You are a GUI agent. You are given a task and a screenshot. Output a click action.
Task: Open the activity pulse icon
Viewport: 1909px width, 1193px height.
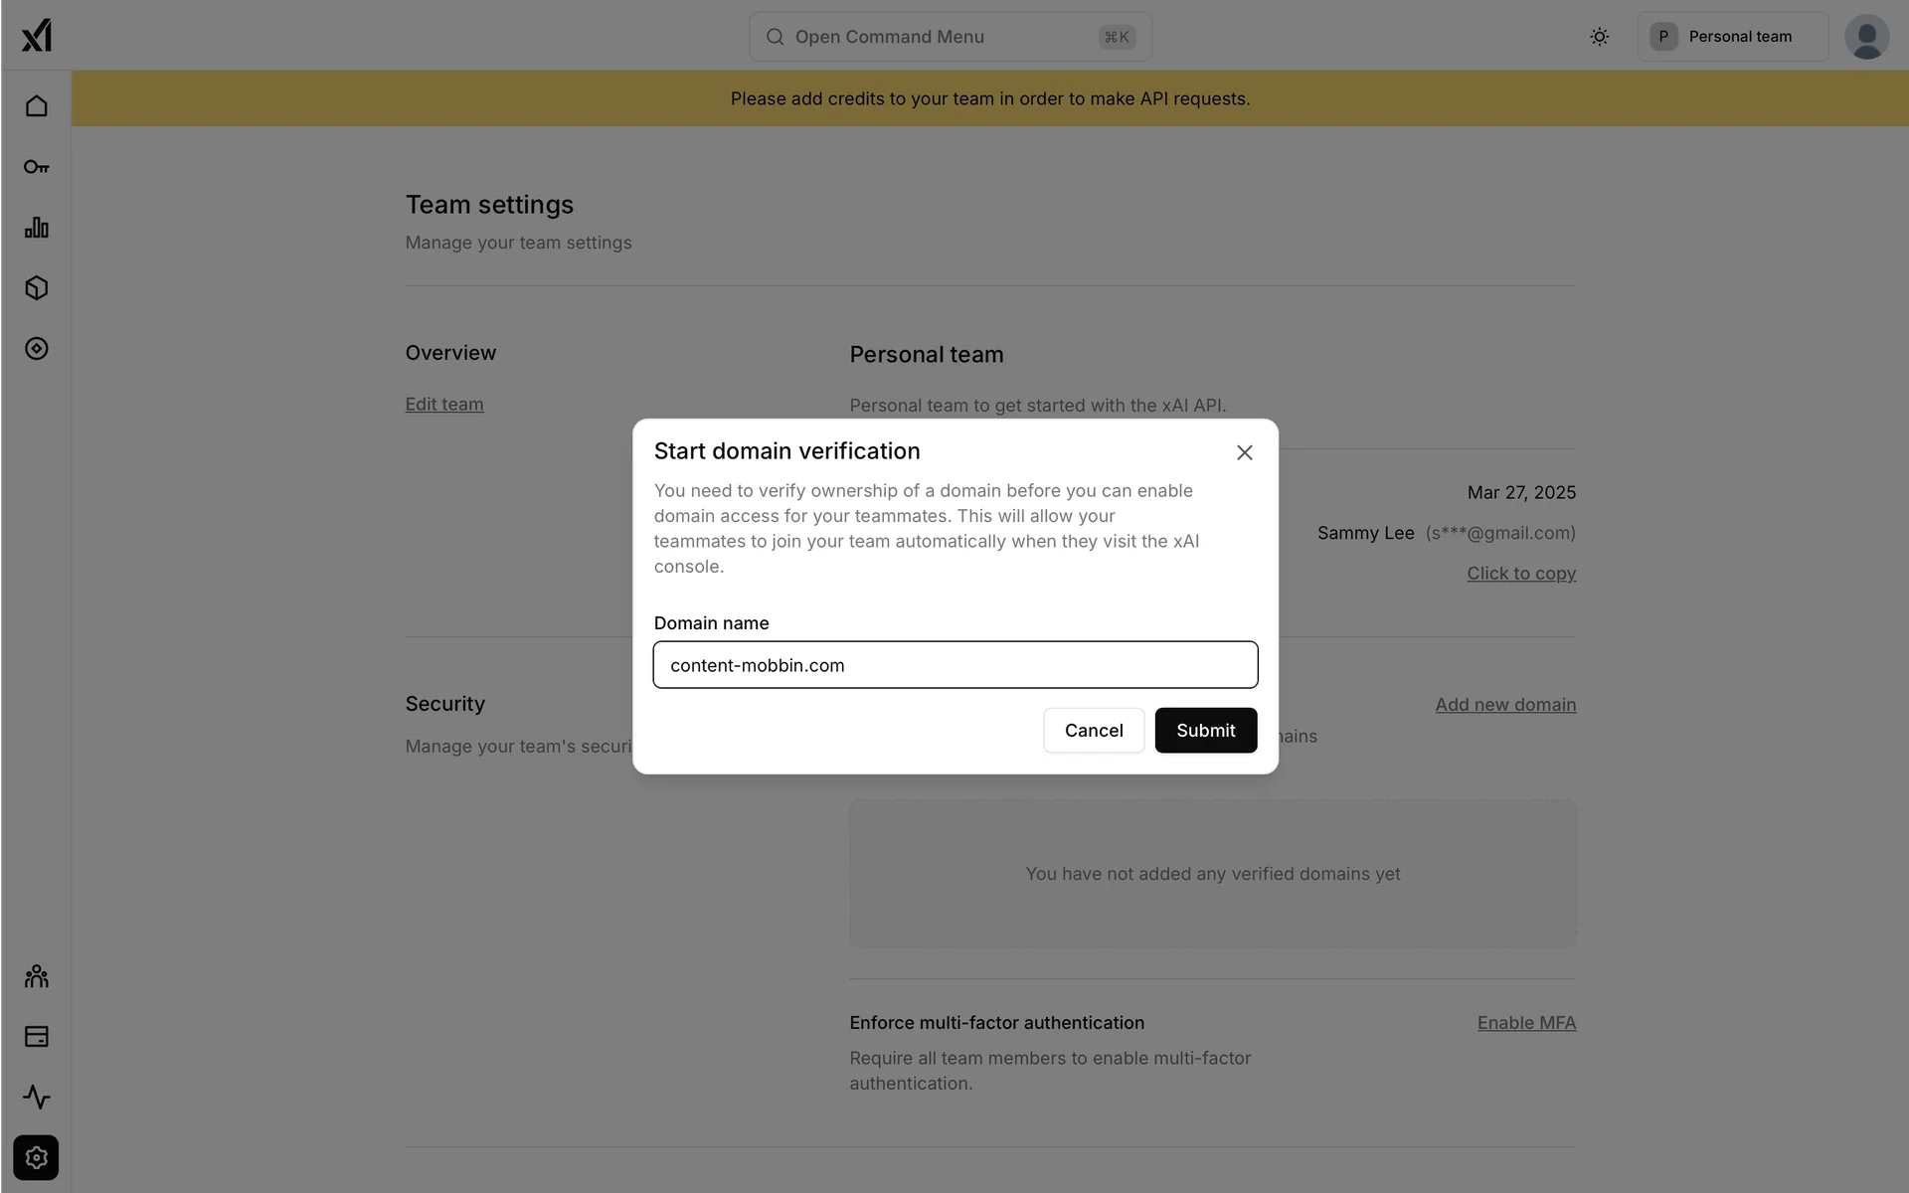tap(37, 1098)
